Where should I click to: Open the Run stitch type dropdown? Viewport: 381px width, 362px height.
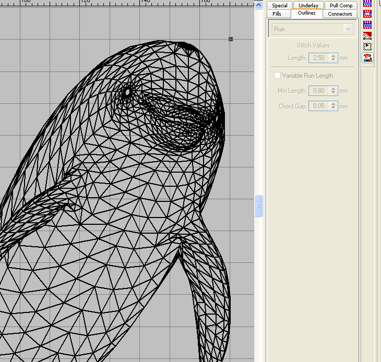(348, 29)
